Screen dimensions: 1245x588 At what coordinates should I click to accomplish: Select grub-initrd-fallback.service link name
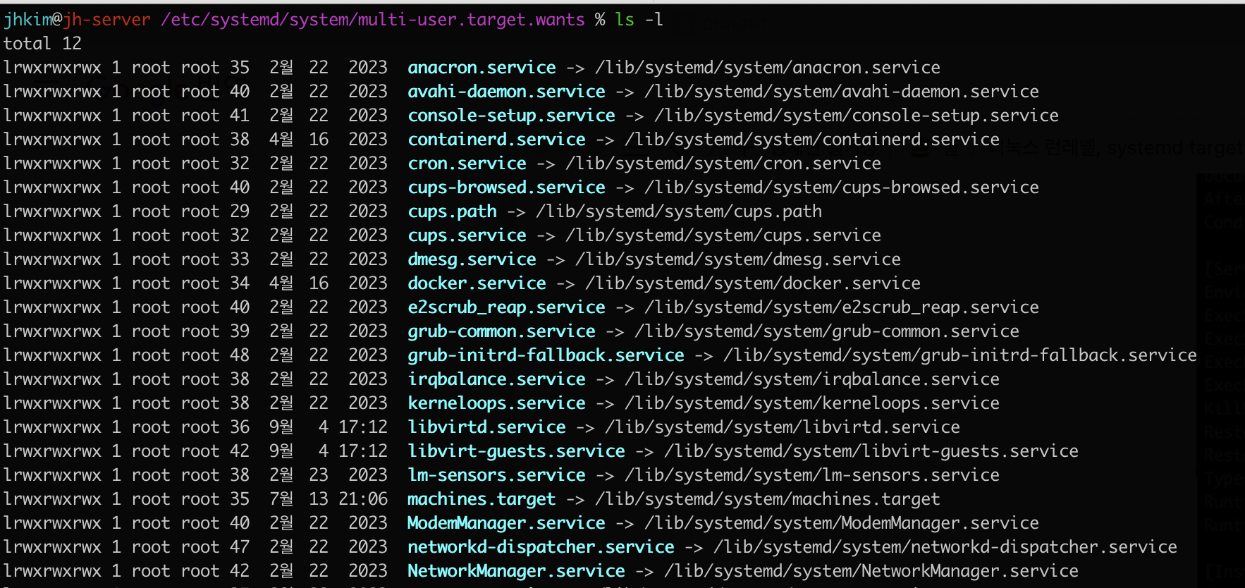(546, 355)
